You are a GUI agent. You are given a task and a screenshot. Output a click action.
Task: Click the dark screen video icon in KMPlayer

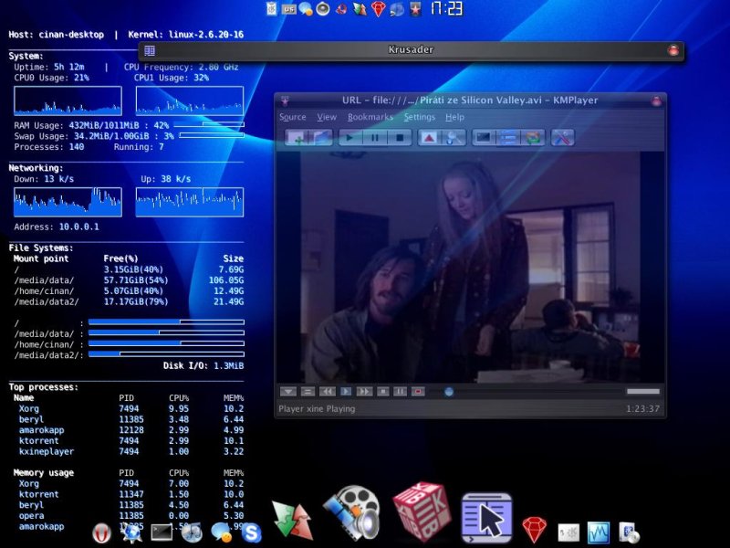(484, 138)
